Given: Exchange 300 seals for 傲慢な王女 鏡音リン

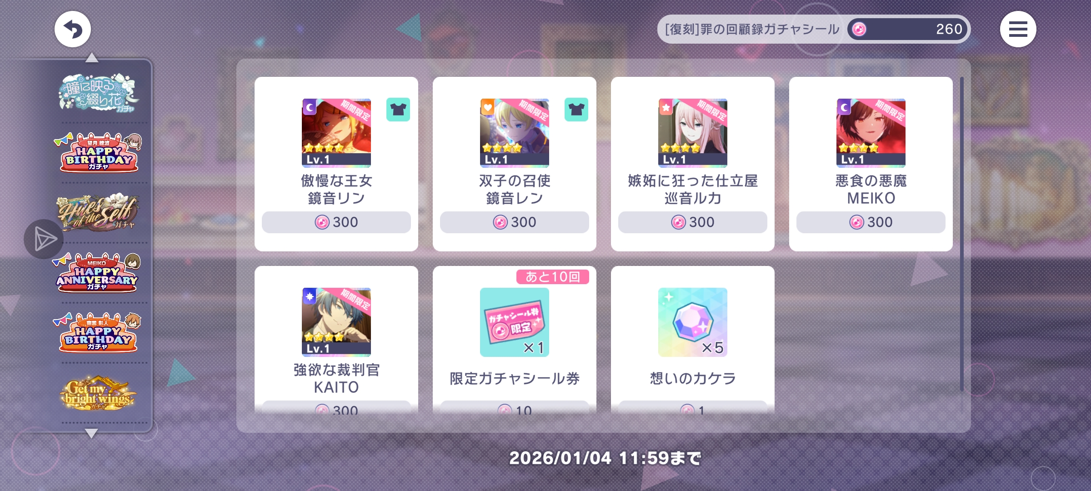Looking at the screenshot, I should point(336,222).
